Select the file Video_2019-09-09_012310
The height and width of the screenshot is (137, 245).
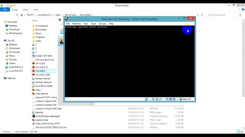47,124
